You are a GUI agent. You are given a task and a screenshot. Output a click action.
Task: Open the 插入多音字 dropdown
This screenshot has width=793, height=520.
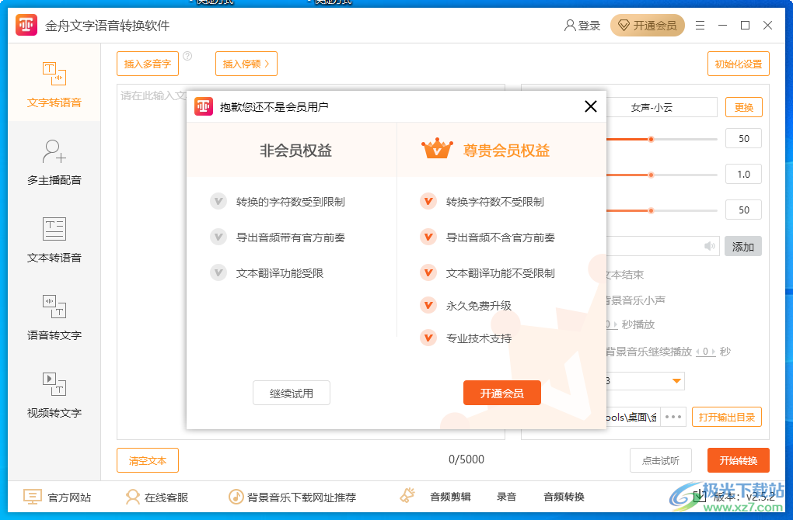click(148, 64)
